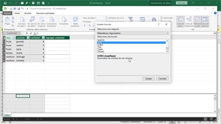Select SQRTPI in the function list
This screenshot has height=124, width=221.
pyautogui.click(x=131, y=40)
